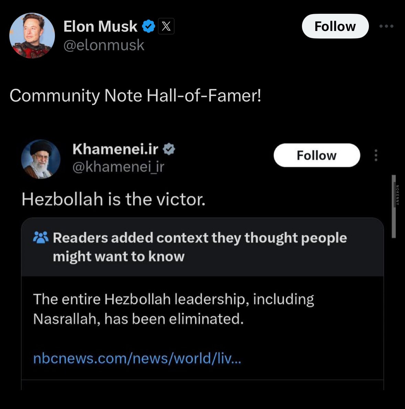
Task: Open the @elonmusk handle
Action: click(x=104, y=45)
